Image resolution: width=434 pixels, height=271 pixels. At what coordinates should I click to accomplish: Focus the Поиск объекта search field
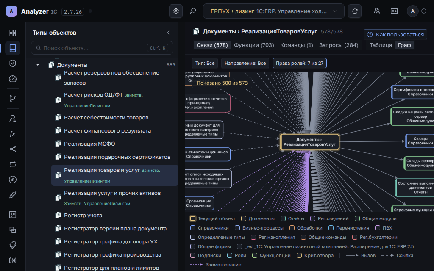[102, 48]
